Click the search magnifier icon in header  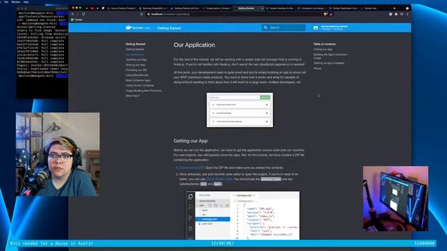(x=265, y=28)
